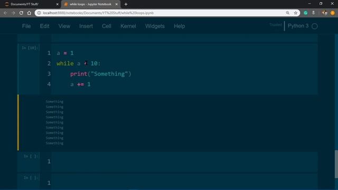The image size is (338, 190).
Task: Click the 'a += 1' code line
Action: 80,84
